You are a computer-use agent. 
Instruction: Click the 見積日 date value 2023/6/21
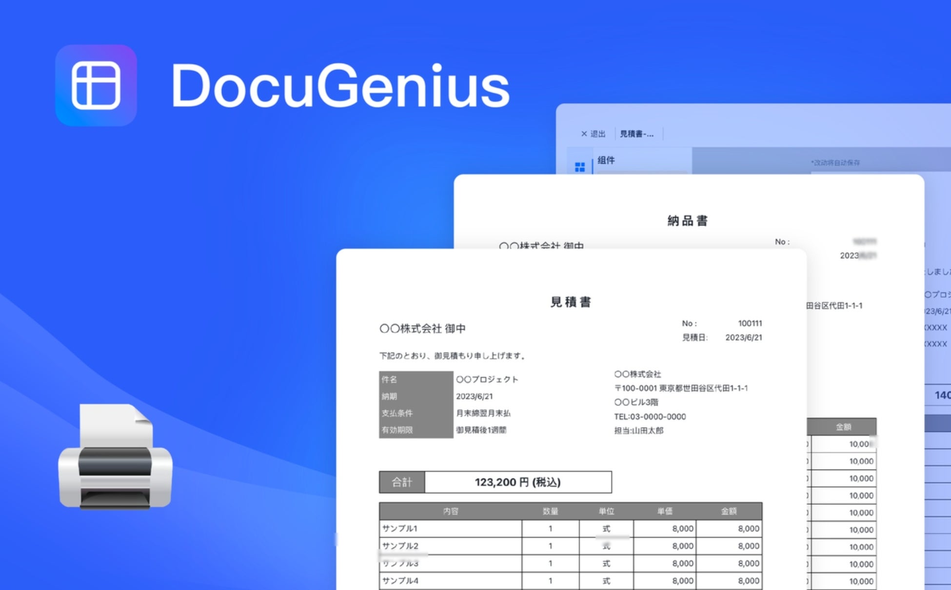point(743,337)
